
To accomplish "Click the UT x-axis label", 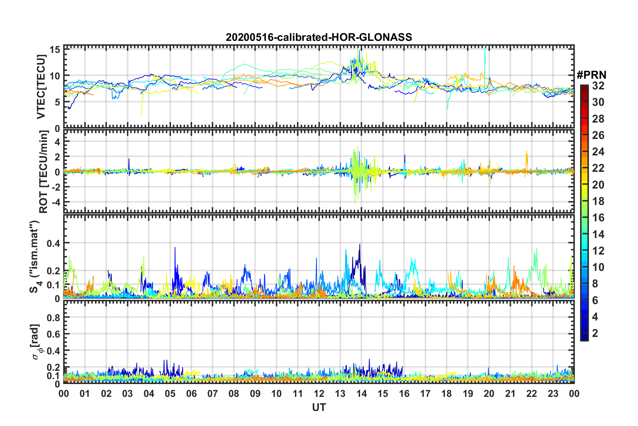I will [319, 407].
